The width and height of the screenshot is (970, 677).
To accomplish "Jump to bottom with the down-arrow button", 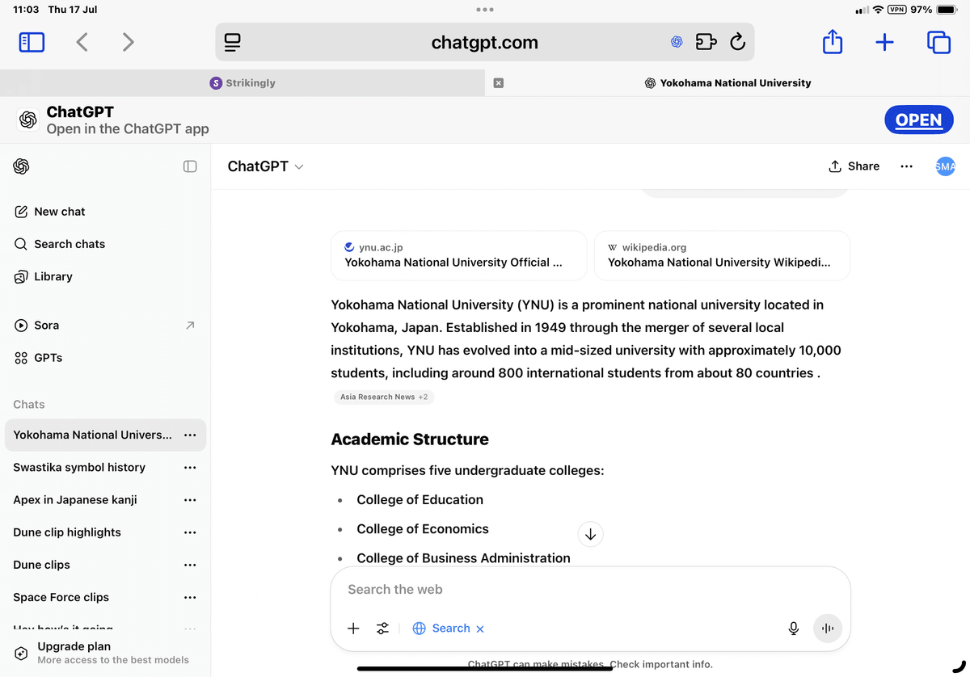I will coord(590,534).
